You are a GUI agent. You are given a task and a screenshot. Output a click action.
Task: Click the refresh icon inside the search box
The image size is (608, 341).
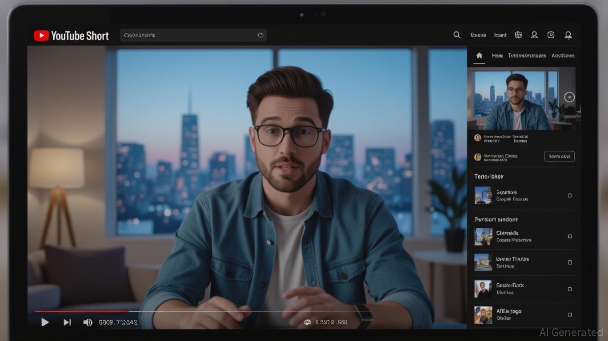pos(260,36)
